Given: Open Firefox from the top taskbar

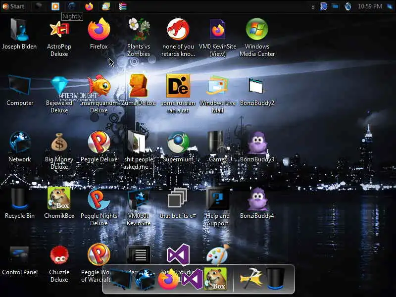Looking at the screenshot, I should pyautogui.click(x=89, y=6).
